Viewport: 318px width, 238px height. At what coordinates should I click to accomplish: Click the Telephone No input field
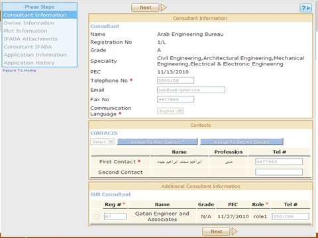(x=176, y=81)
